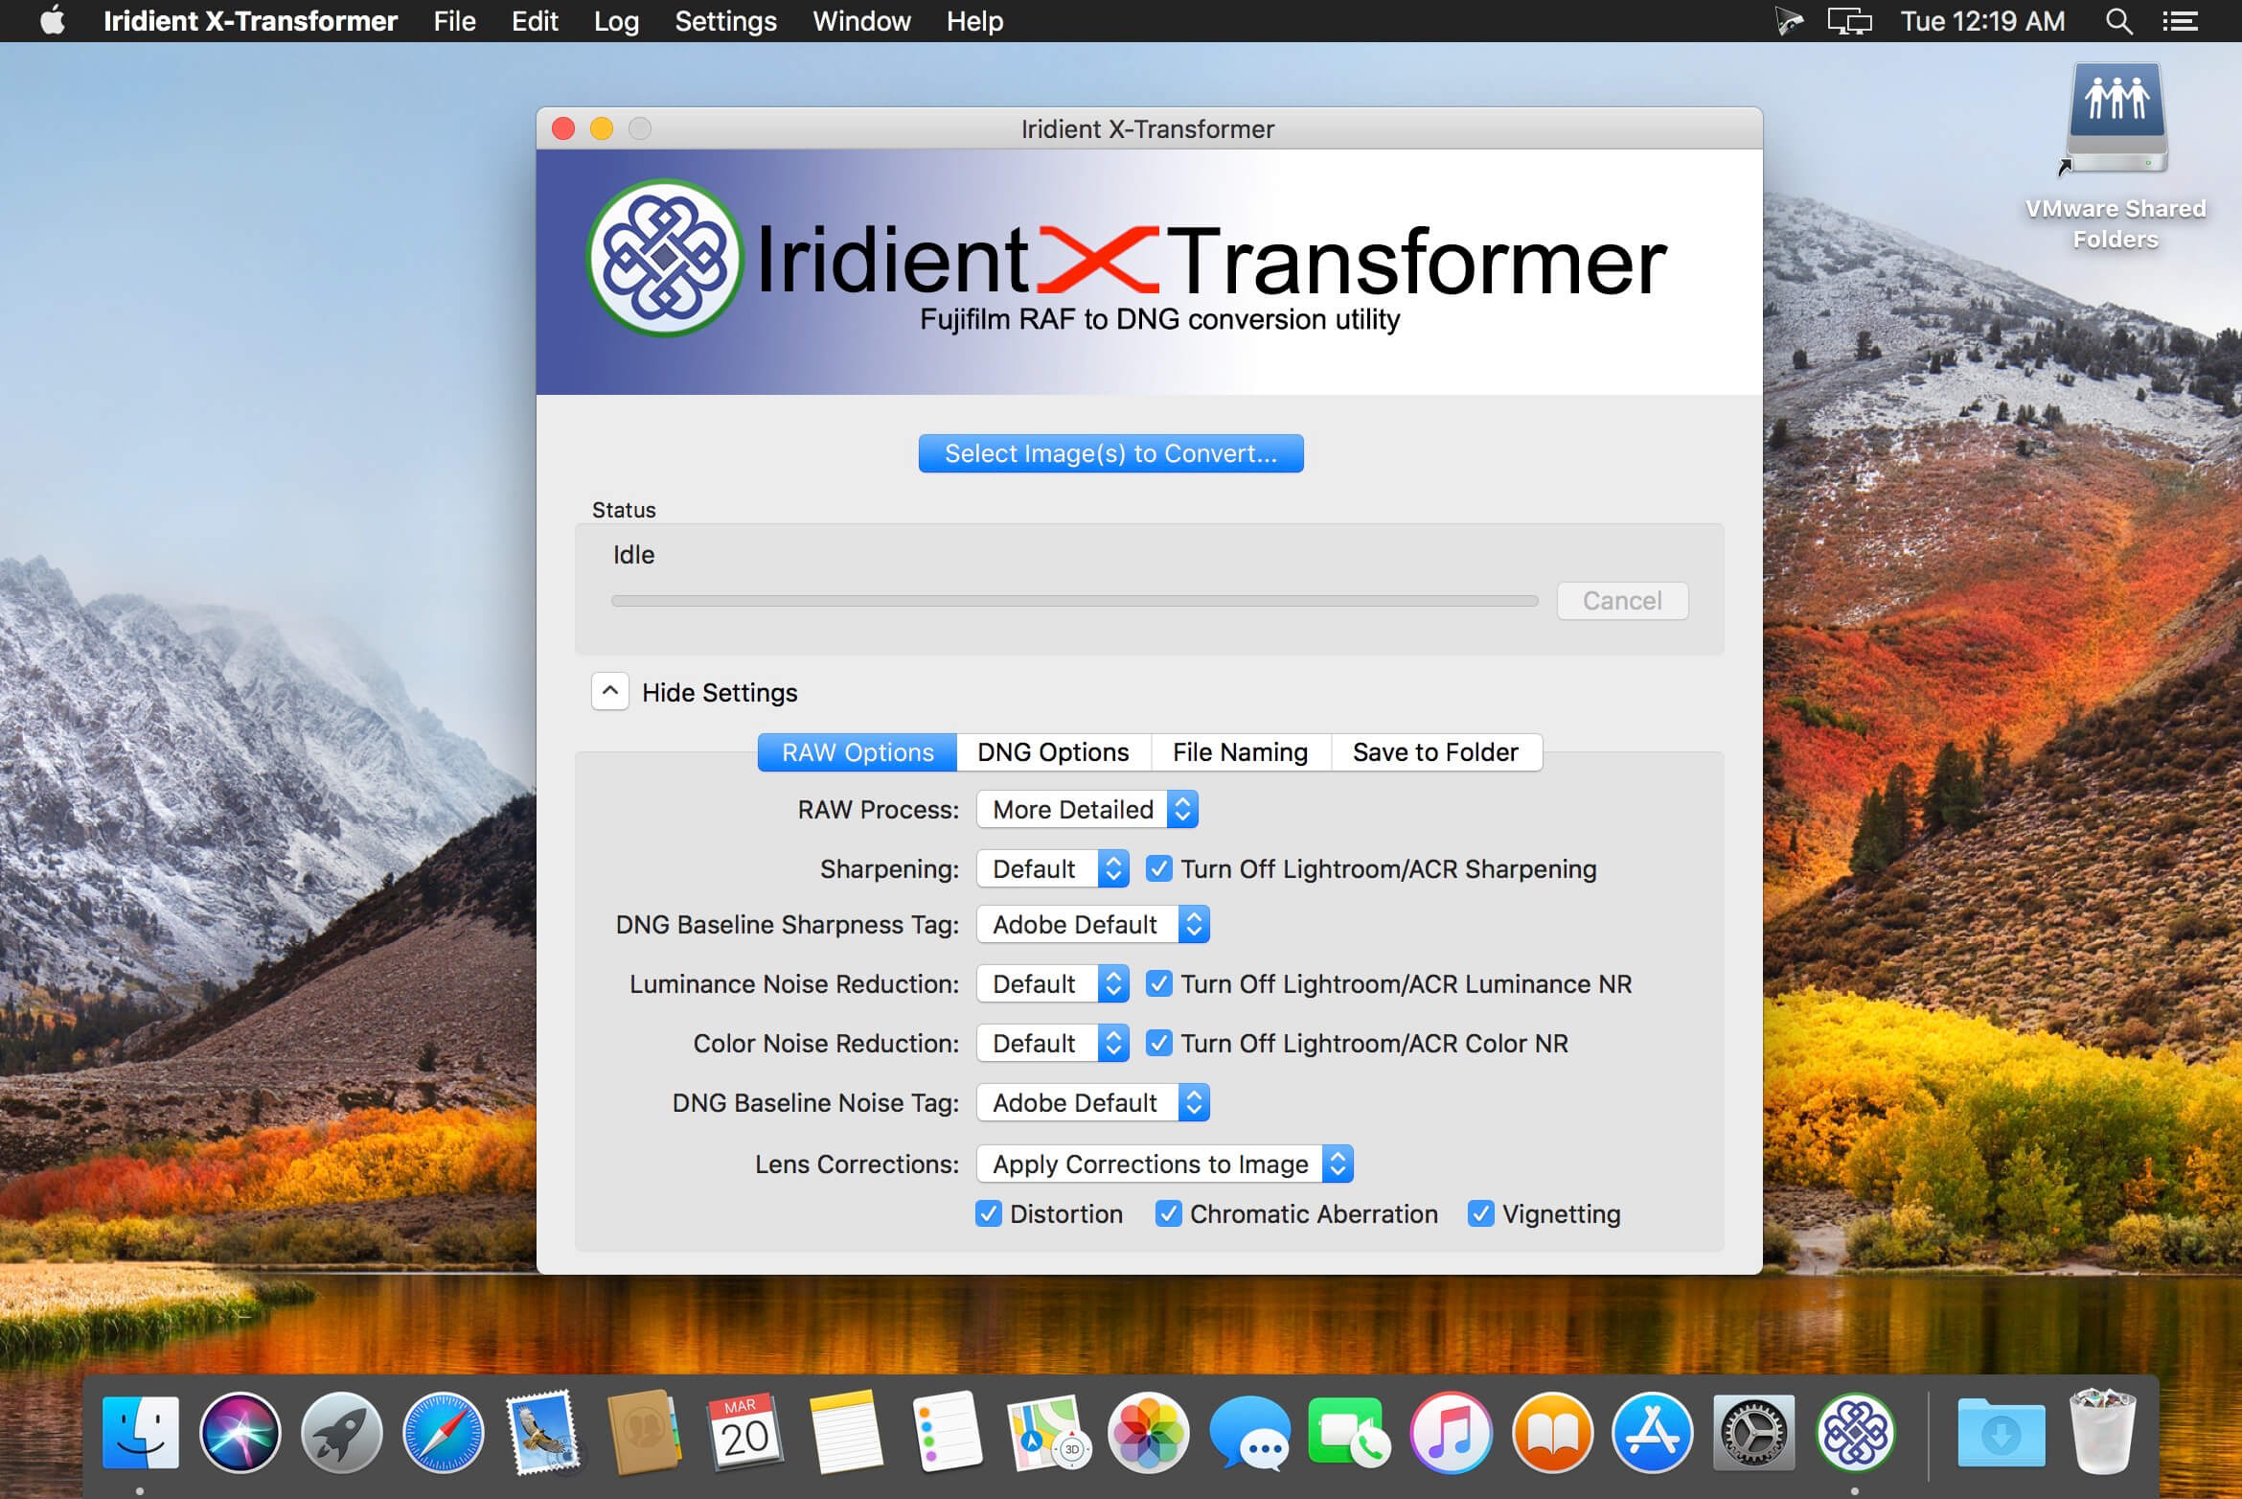The image size is (2242, 1499).
Task: Open the Mail stamp icon in Dock
Action: 543,1433
